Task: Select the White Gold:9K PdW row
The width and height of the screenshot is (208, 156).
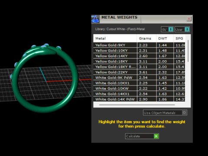Action: tap(139, 78)
